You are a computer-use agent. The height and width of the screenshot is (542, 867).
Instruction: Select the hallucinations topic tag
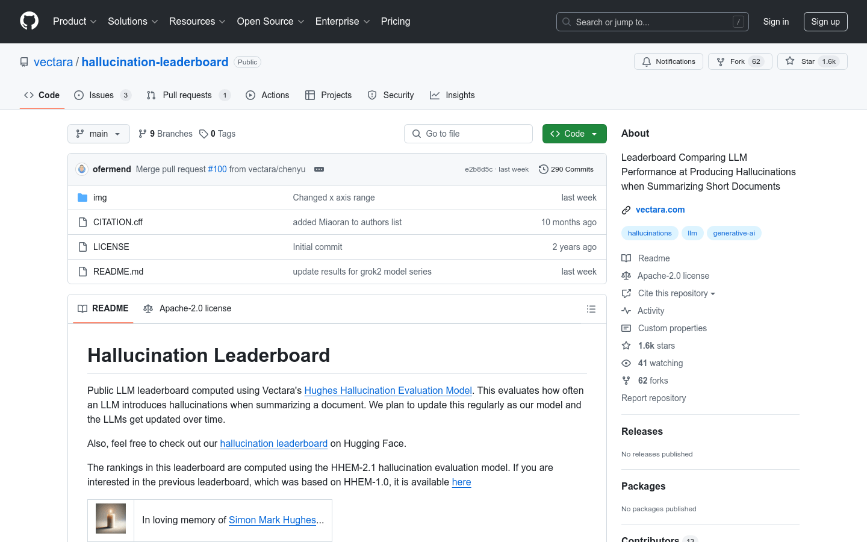650,233
